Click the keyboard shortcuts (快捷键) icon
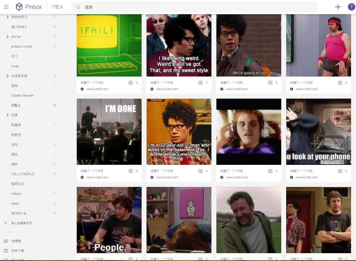The image size is (356, 261). [x=6, y=241]
